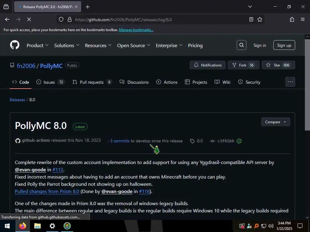The image size is (310, 232).
Task: Open Firefox View icon in tab bar
Action: (6, 7)
